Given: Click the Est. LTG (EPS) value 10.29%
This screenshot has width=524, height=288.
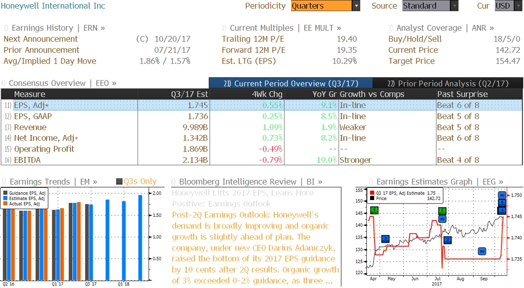Looking at the screenshot, I should tap(344, 61).
